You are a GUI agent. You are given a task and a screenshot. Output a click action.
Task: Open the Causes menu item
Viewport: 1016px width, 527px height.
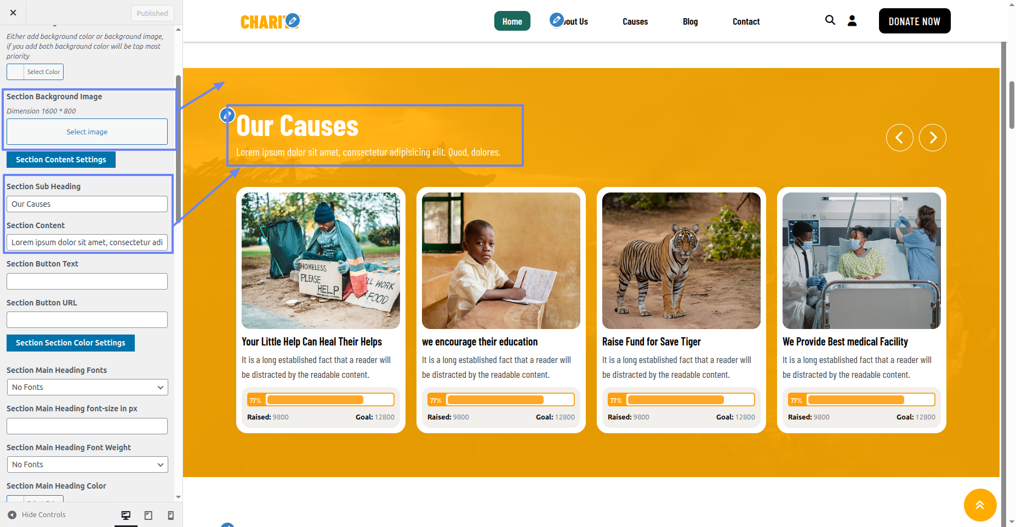tap(635, 21)
